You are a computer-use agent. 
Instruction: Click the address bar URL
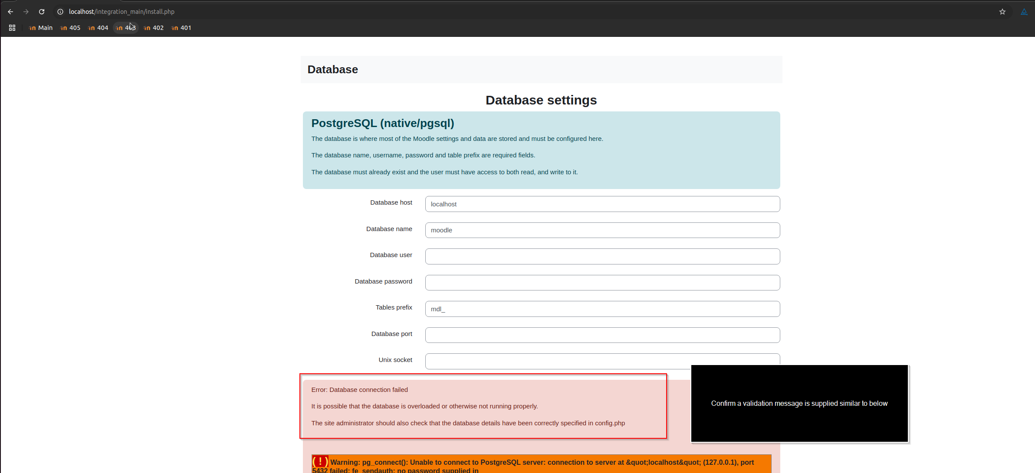[122, 12]
